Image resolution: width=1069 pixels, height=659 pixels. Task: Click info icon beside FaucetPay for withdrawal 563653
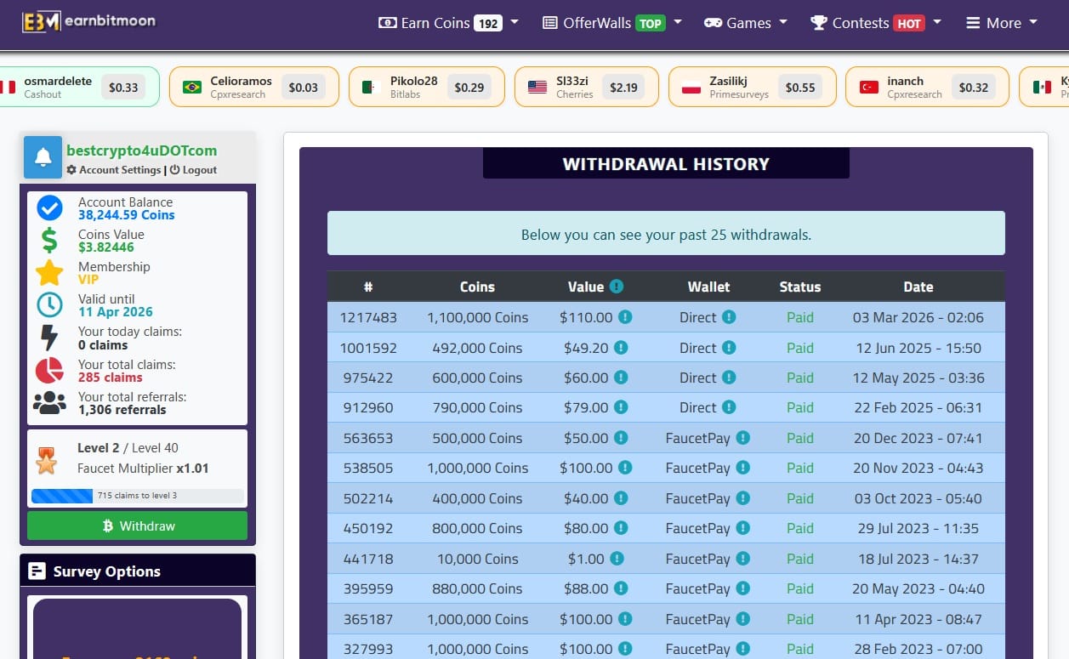coord(742,438)
